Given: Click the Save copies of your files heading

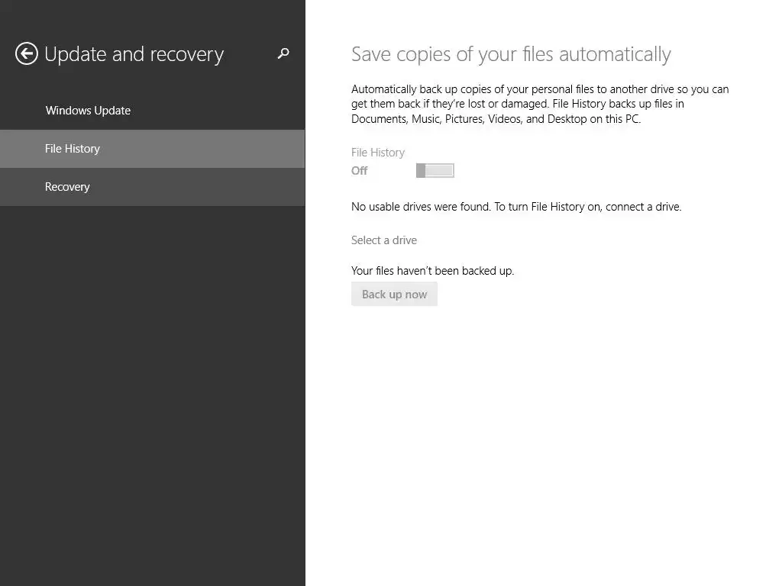Looking at the screenshot, I should pos(511,54).
